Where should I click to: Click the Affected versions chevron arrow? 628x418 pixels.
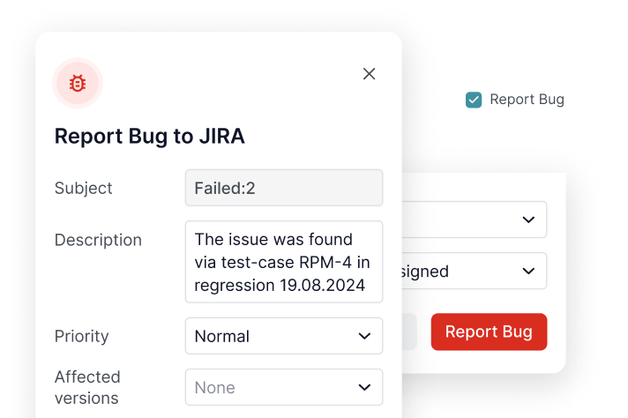[x=364, y=387]
